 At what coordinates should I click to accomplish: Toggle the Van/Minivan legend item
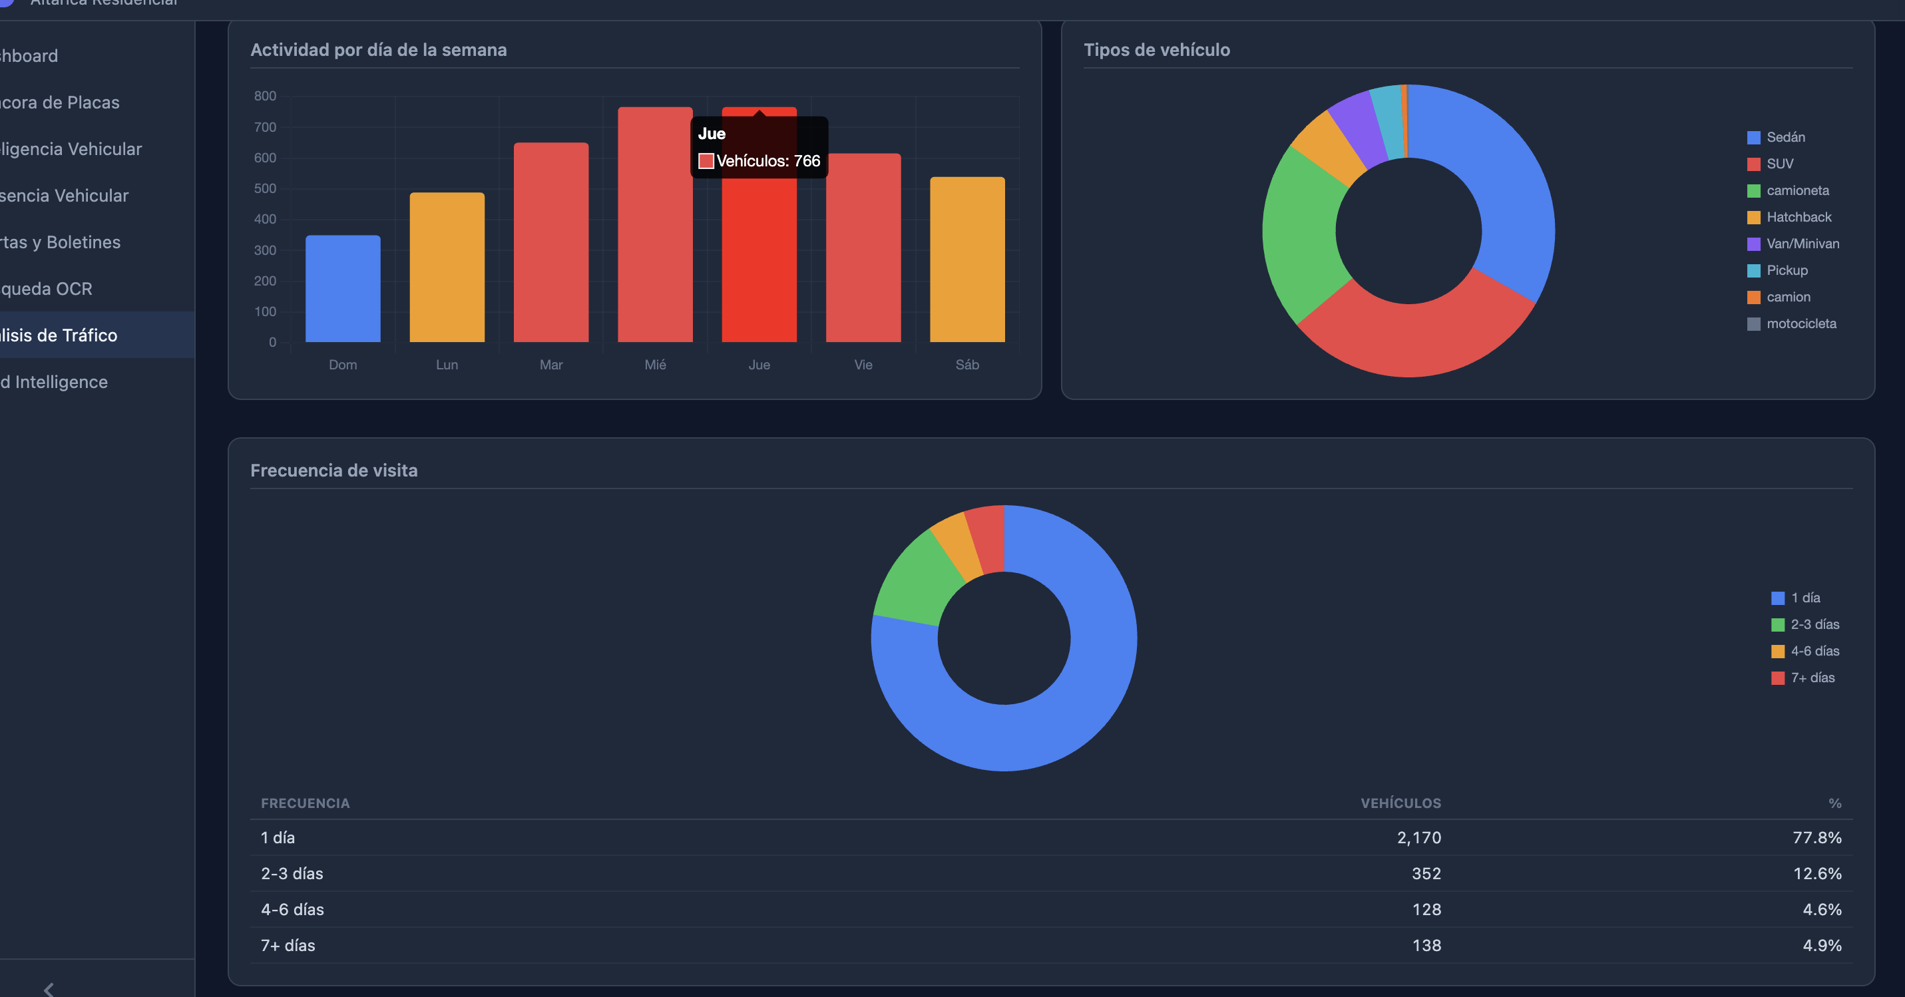coord(1801,244)
